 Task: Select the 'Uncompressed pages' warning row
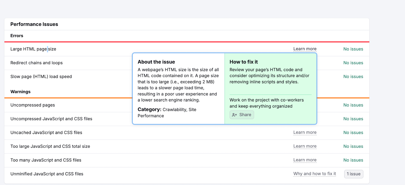coord(33,105)
